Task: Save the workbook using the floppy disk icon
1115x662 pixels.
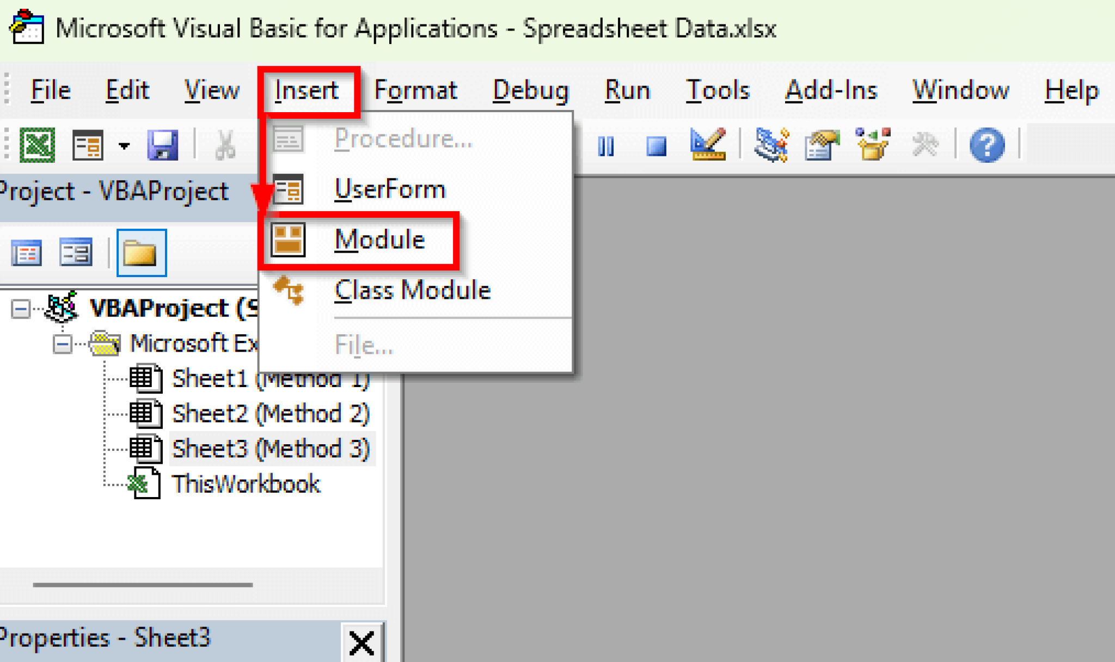Action: [x=162, y=144]
